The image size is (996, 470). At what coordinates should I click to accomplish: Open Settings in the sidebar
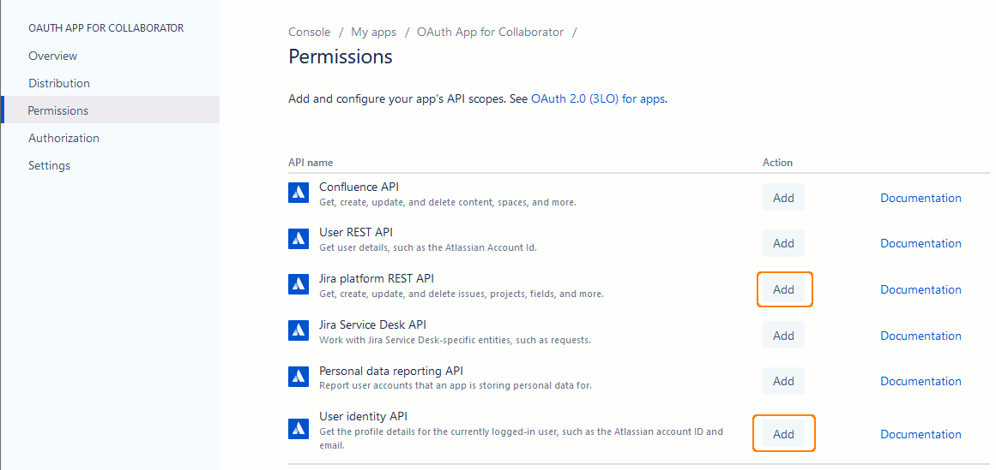50,165
